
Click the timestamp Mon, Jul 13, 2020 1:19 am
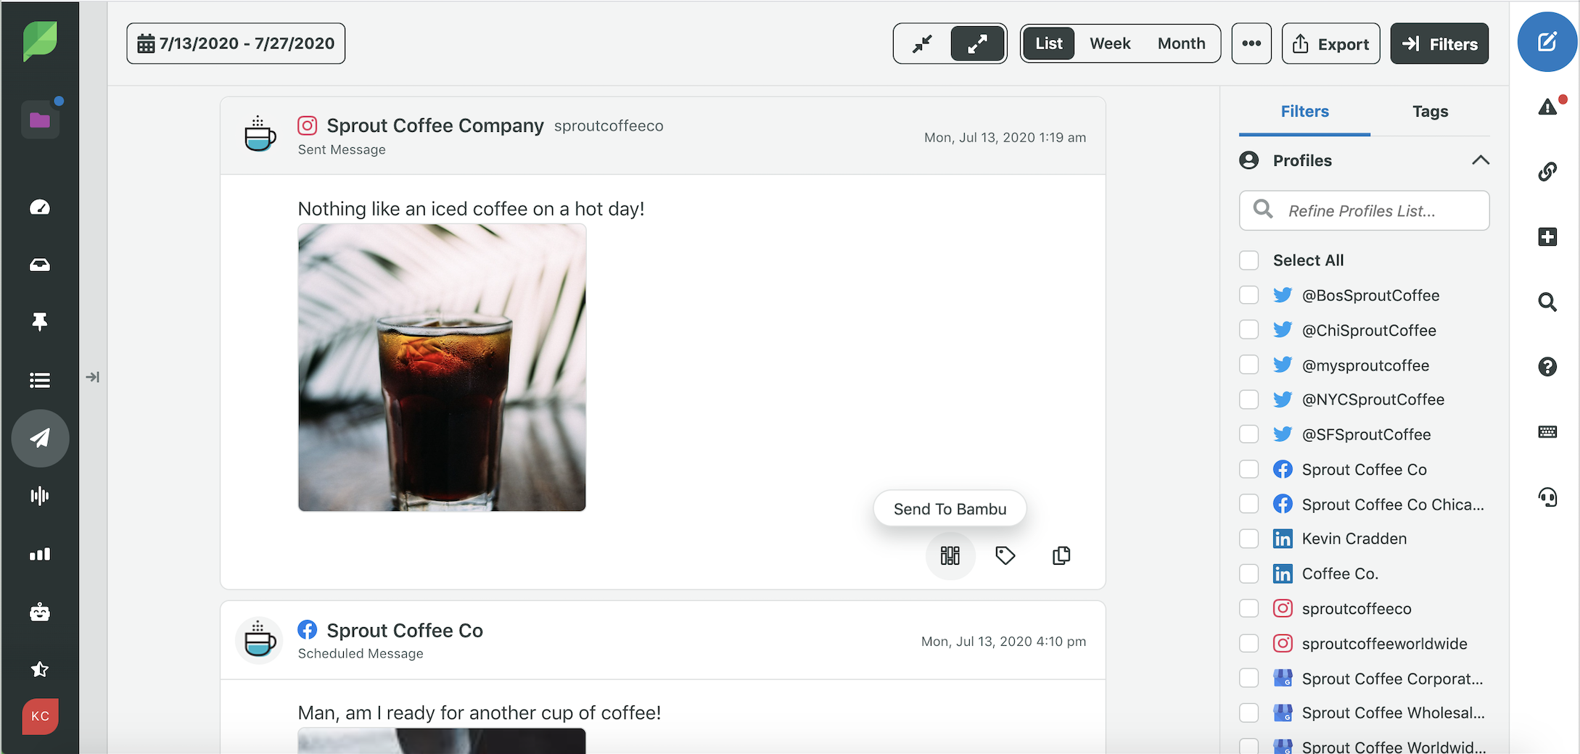1005,138
